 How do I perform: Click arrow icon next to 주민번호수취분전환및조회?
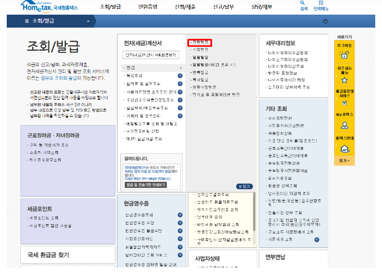coord(180,100)
